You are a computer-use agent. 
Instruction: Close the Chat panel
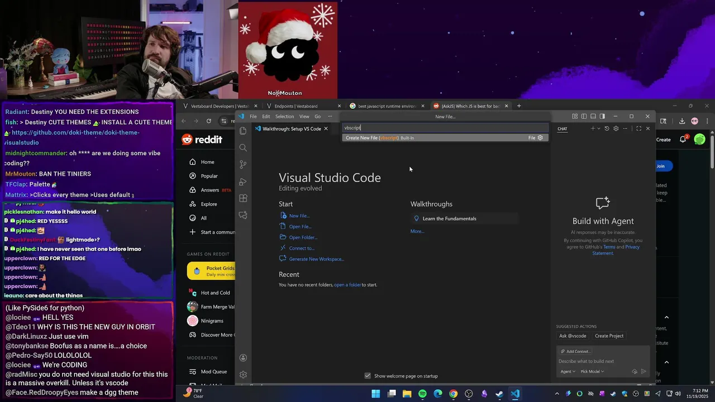(x=648, y=128)
